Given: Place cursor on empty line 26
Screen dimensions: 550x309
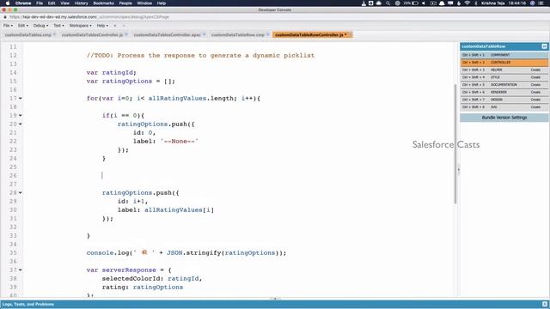Looking at the screenshot, I should [239, 175].
